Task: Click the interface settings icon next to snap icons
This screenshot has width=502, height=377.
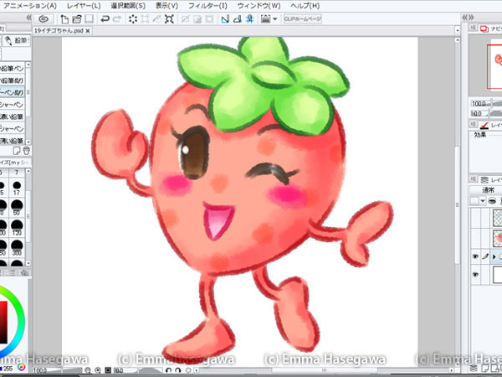Action: point(265,19)
